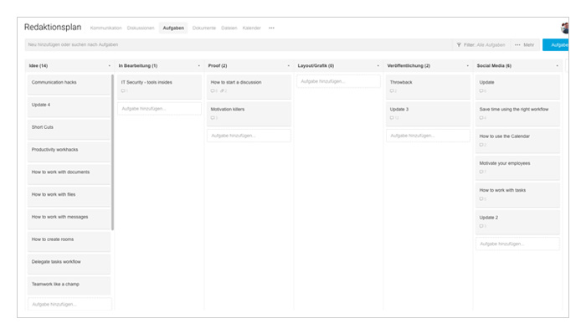586x334 pixels.
Task: Open the In Bearbeitung column dropdown arrow
Action: 199,66
